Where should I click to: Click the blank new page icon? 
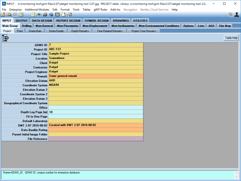pos(63,15)
